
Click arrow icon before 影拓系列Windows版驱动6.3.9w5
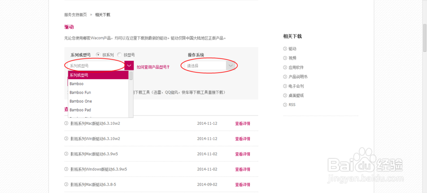click(66, 169)
